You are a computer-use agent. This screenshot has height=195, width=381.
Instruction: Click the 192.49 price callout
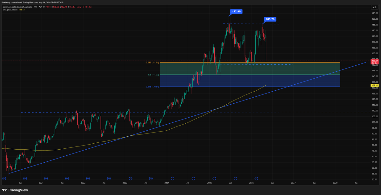click(236, 11)
